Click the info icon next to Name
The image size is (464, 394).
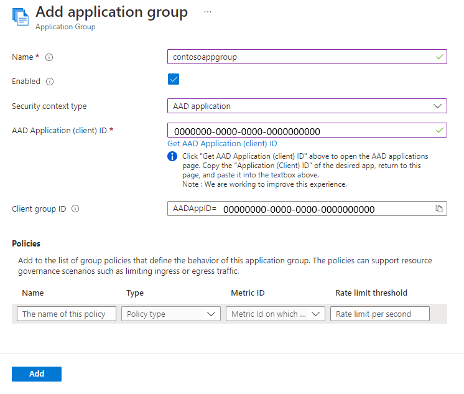(49, 57)
